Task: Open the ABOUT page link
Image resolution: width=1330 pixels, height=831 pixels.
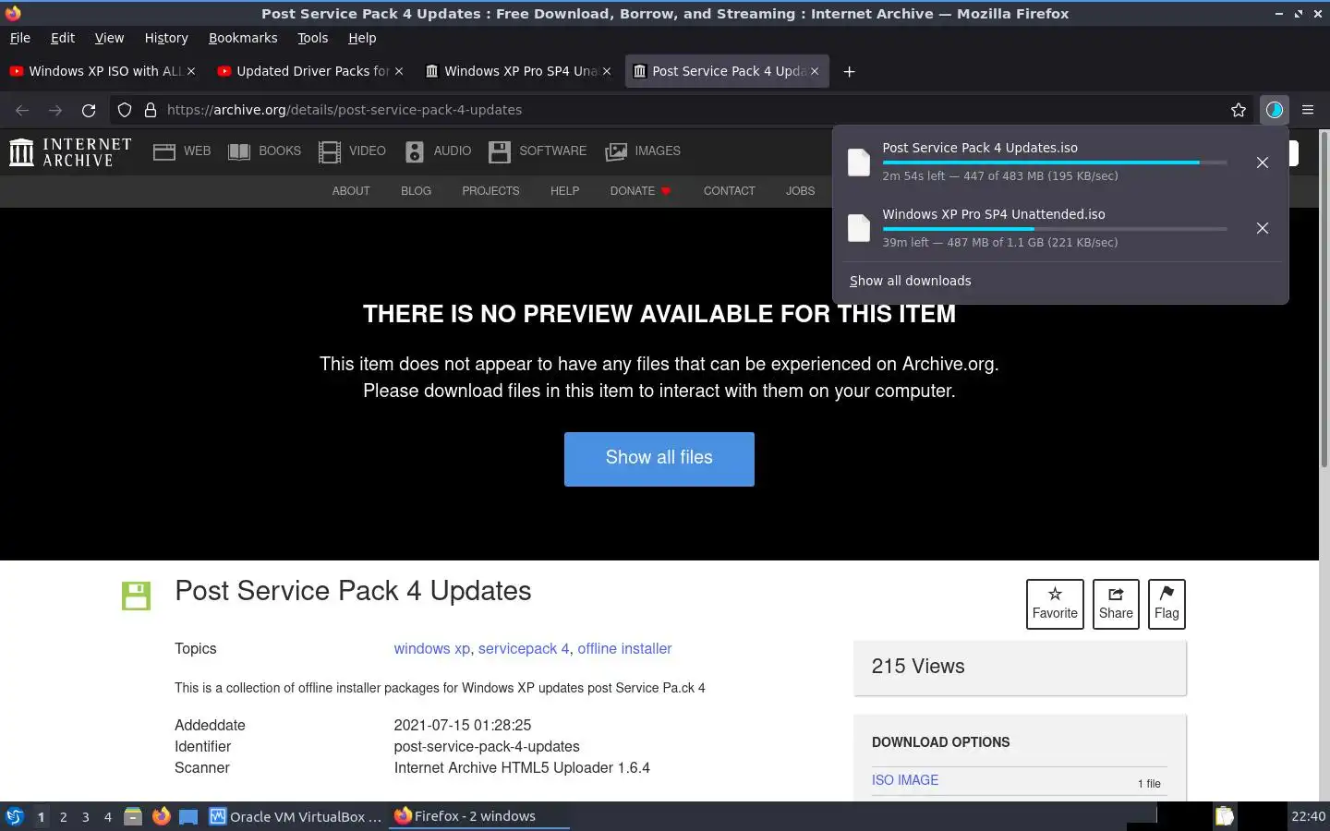Action: pos(351,191)
